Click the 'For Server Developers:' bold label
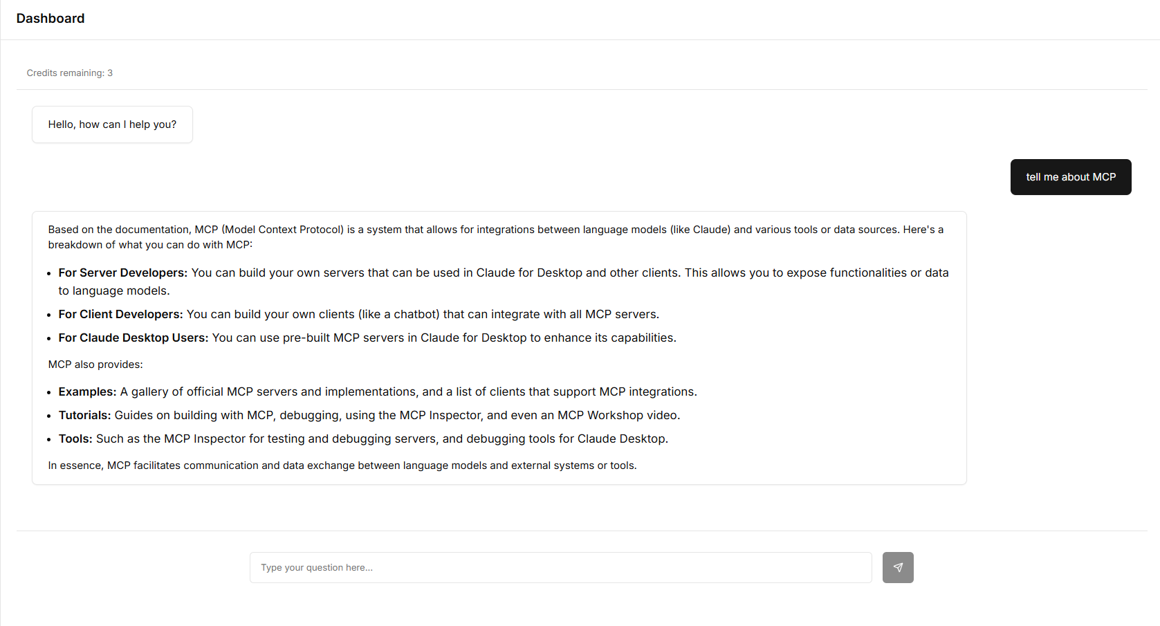 click(x=123, y=273)
